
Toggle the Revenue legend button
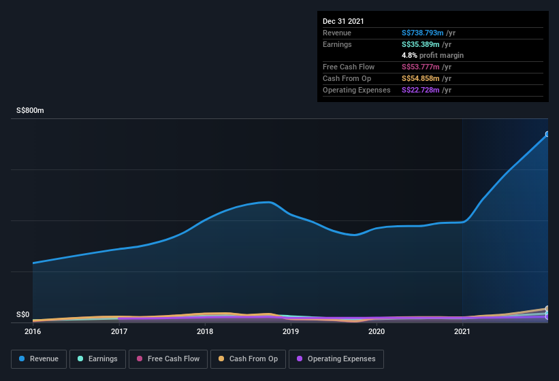coord(39,359)
